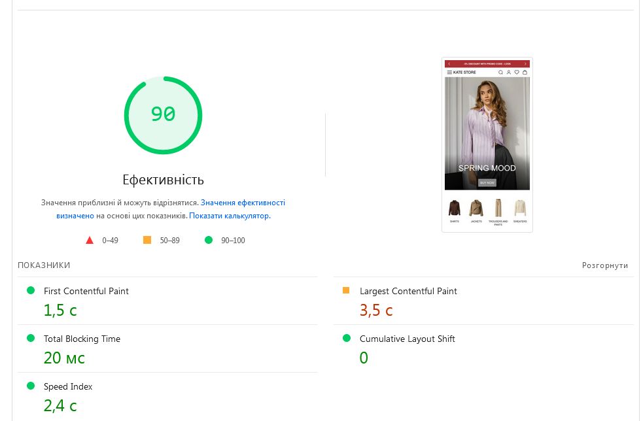Click the orange square 50–89 legend icon
The image size is (641, 421).
click(x=147, y=240)
